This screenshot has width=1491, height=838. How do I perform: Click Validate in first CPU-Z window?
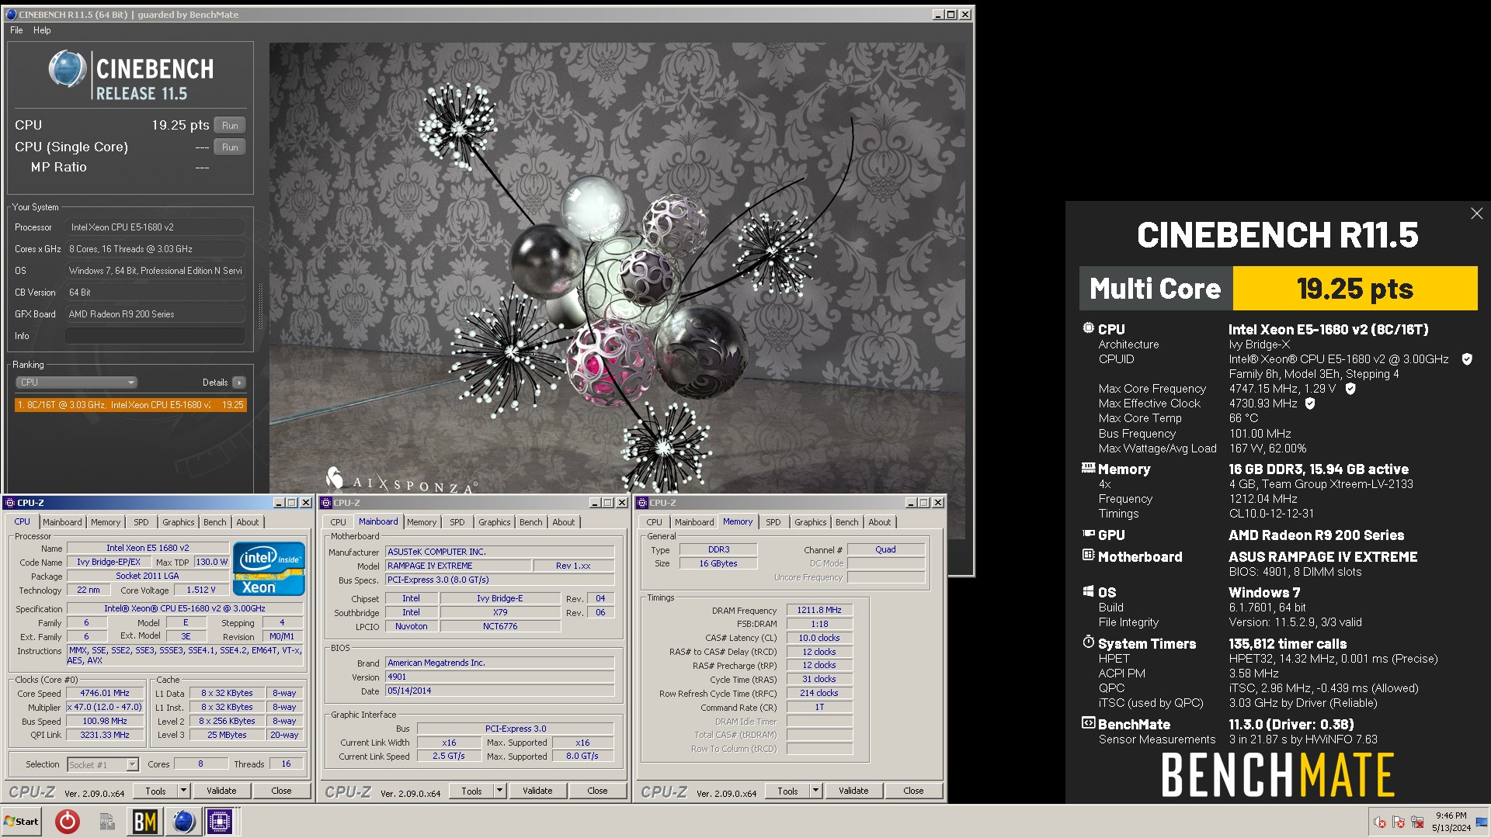[221, 791]
